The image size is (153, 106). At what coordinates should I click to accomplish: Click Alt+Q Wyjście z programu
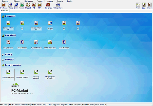[x=58, y=105]
